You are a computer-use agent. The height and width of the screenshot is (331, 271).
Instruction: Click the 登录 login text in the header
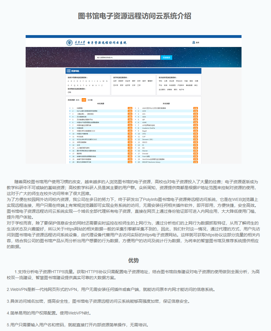[198, 43]
